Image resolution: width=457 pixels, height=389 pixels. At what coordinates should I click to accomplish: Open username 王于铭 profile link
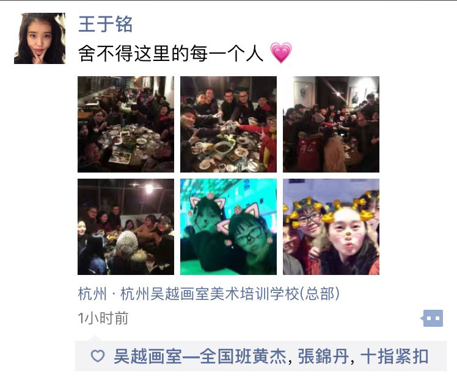click(x=106, y=24)
